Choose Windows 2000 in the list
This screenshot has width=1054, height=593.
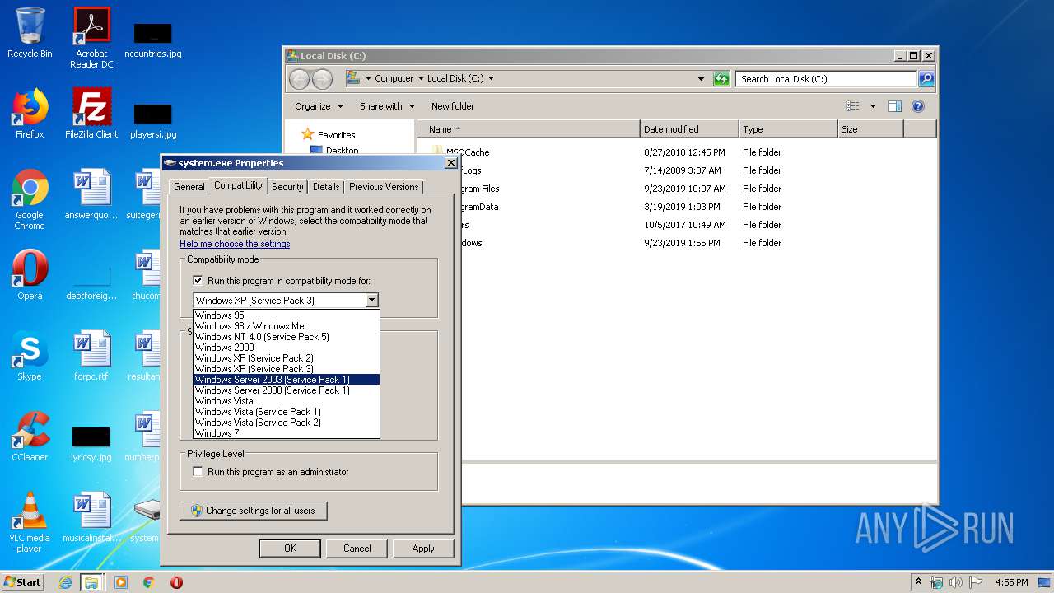287,348
